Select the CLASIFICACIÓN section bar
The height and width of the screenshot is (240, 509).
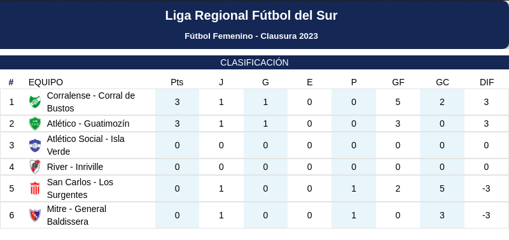coord(254,62)
